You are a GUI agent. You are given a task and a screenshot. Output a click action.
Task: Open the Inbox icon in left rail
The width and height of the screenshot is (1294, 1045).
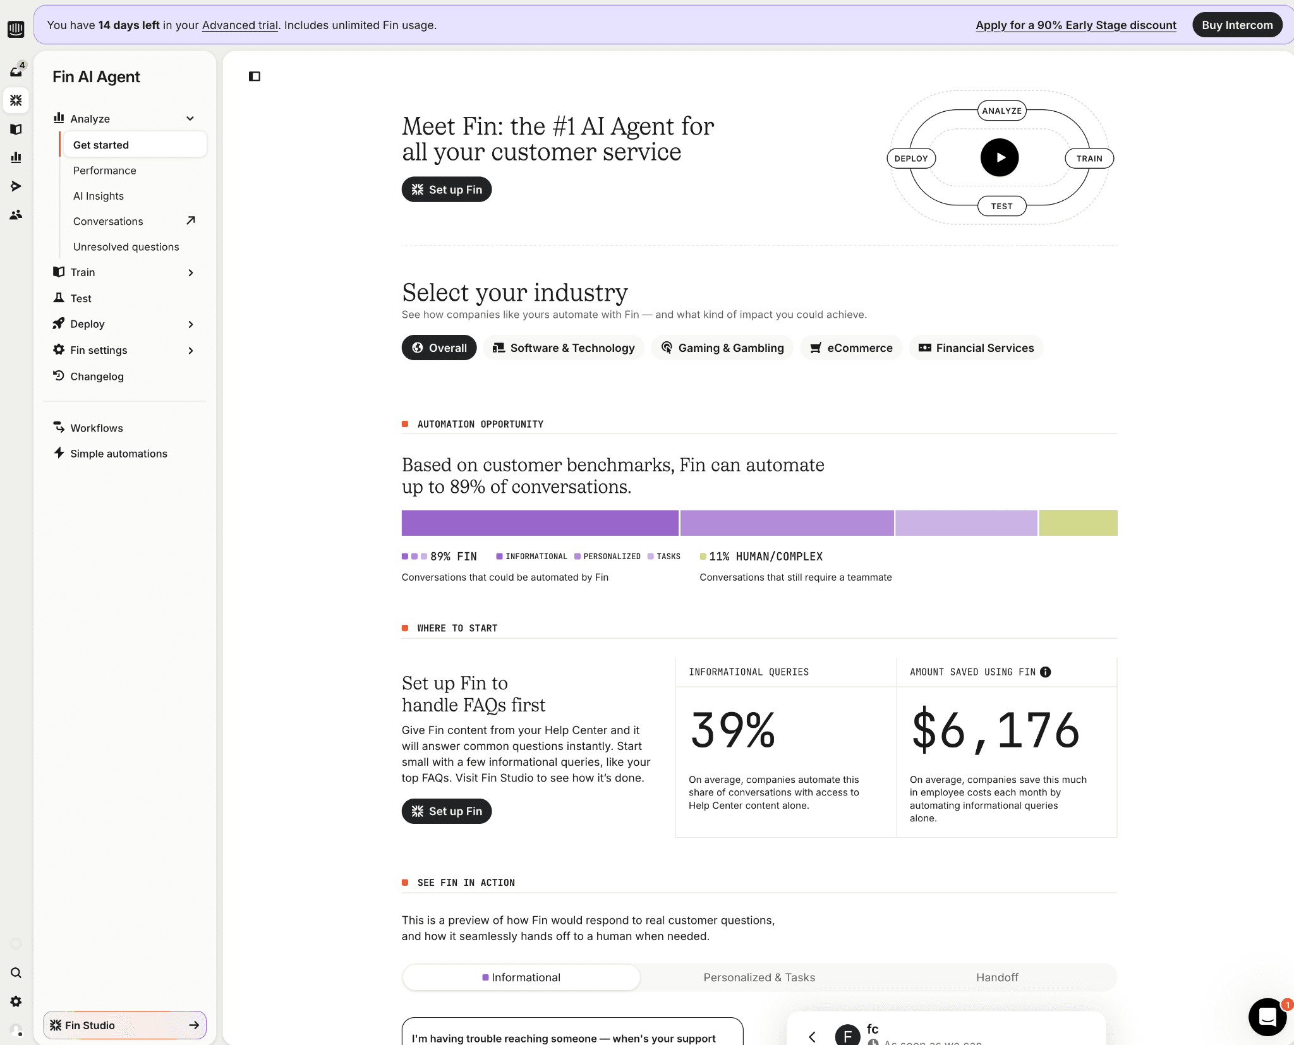point(16,71)
